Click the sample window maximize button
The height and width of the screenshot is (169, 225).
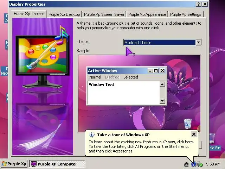[x=156, y=71]
